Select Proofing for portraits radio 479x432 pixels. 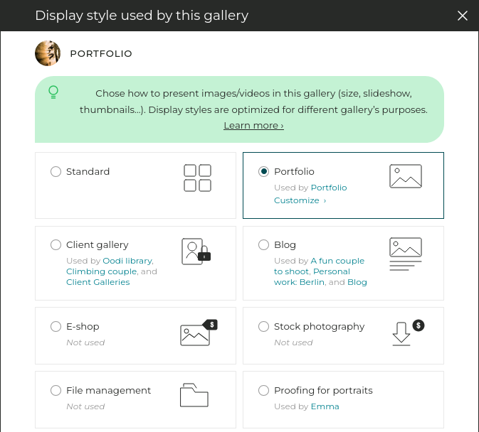263,390
